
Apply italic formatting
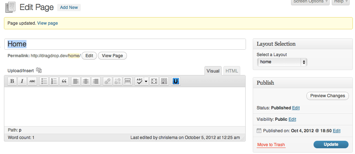click(x=22, y=81)
